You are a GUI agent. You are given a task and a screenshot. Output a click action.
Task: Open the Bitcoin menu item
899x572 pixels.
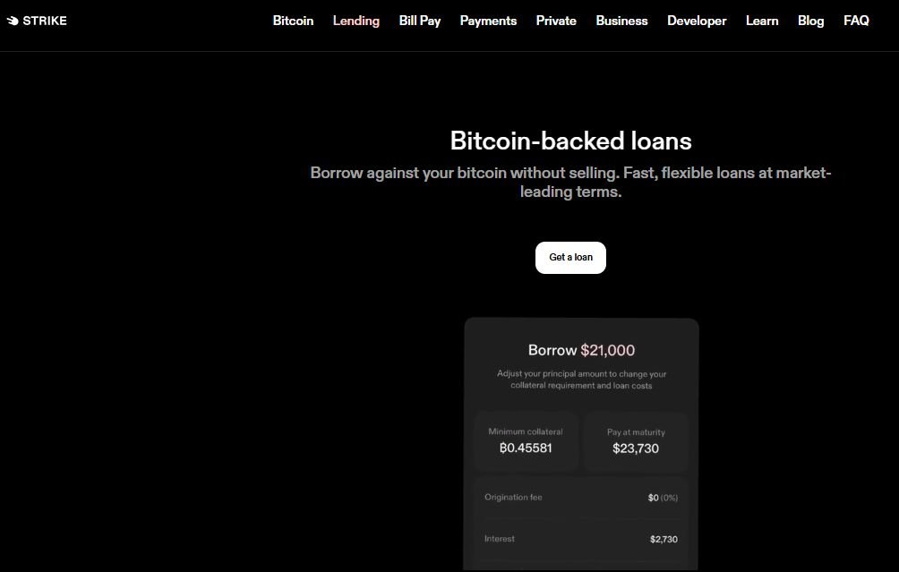pyautogui.click(x=293, y=21)
